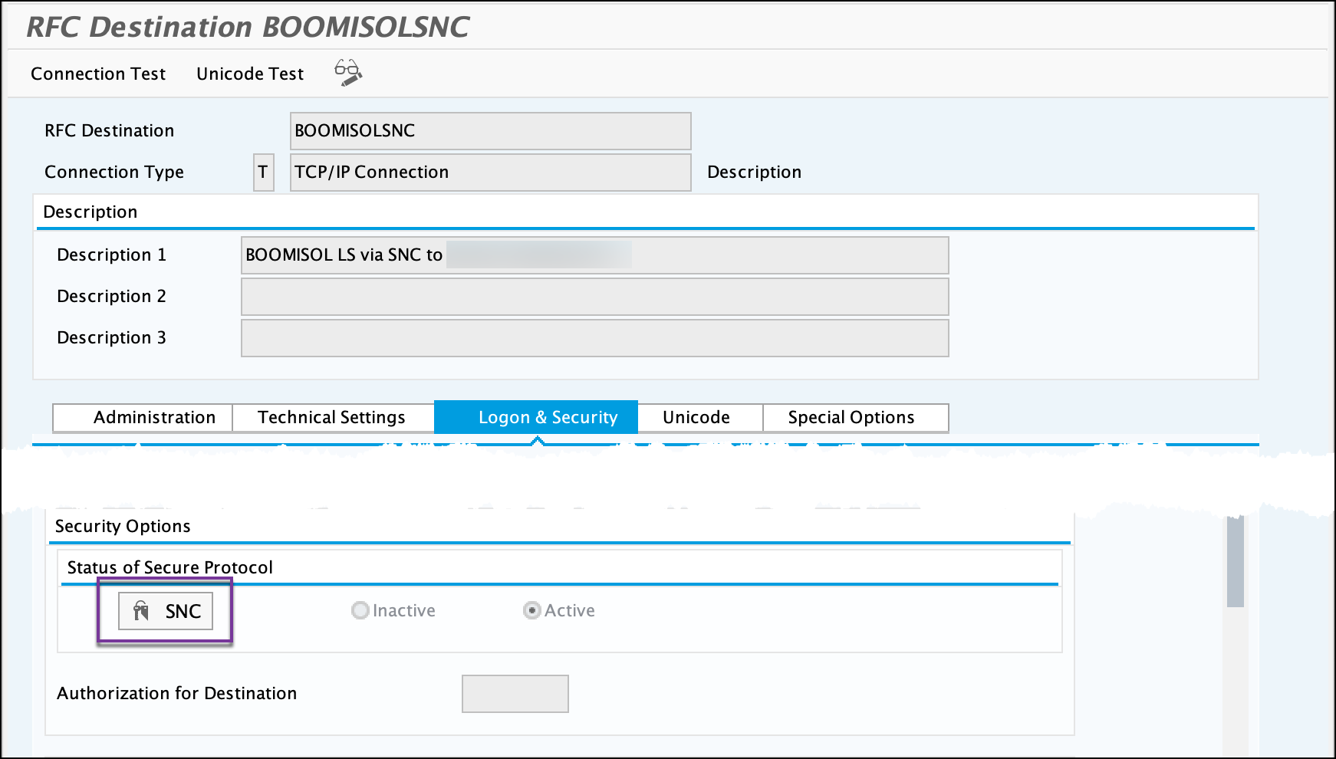Run the Connection Test
This screenshot has height=759, width=1336.
[x=97, y=74]
